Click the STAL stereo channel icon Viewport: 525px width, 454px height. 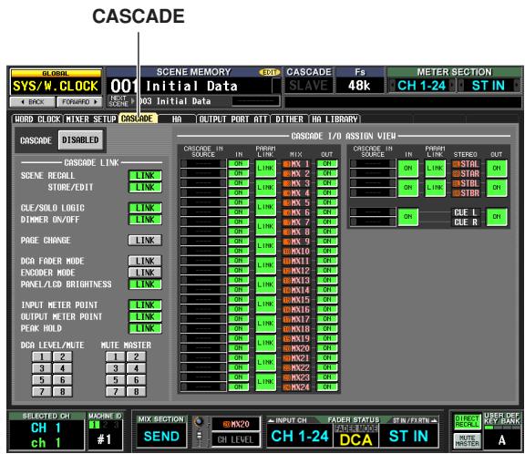(456, 164)
